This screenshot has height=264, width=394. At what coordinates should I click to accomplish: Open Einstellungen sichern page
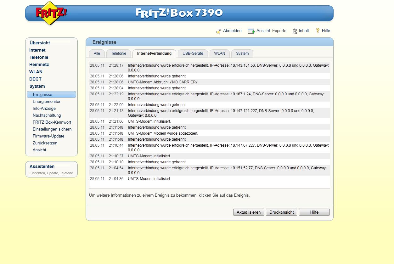tap(52, 129)
